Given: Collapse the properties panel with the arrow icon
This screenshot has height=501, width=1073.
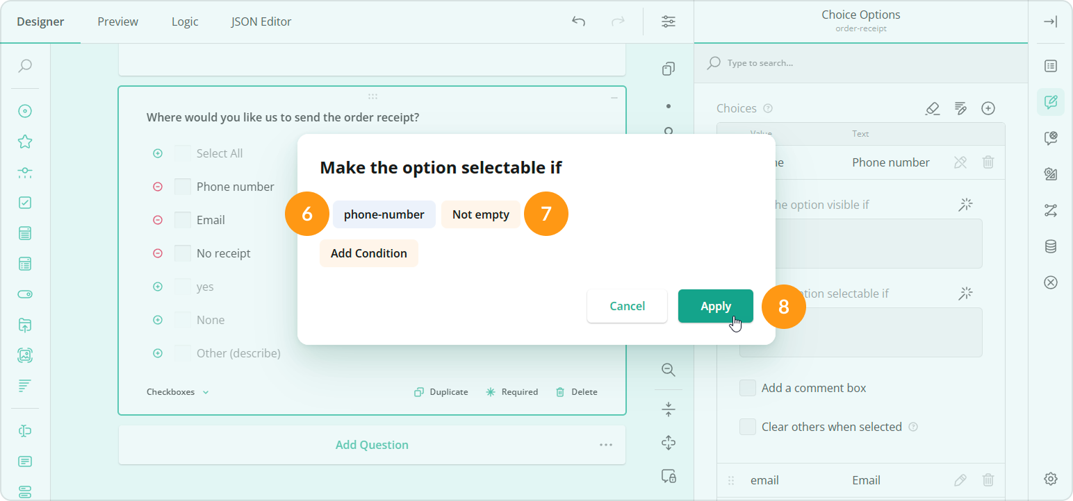Looking at the screenshot, I should point(1051,21).
